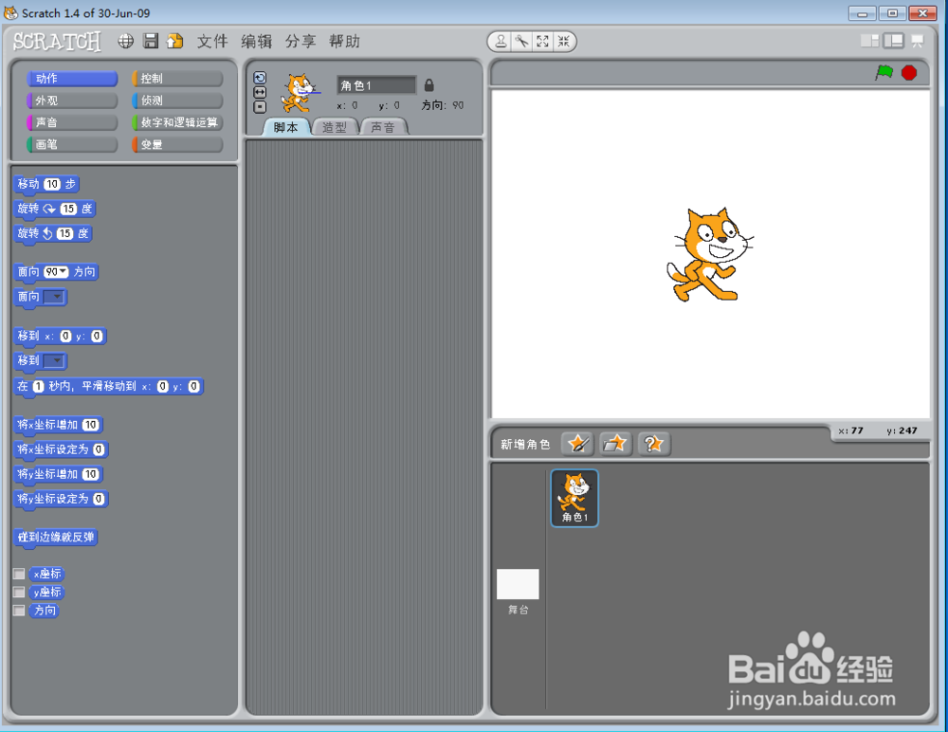The height and width of the screenshot is (732, 948).
Task: Select the 角色1 sprite thumbnail
Action: click(574, 498)
